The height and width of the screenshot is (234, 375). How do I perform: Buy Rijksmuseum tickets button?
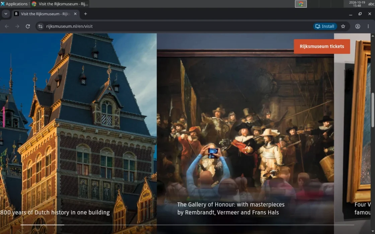coord(322,46)
